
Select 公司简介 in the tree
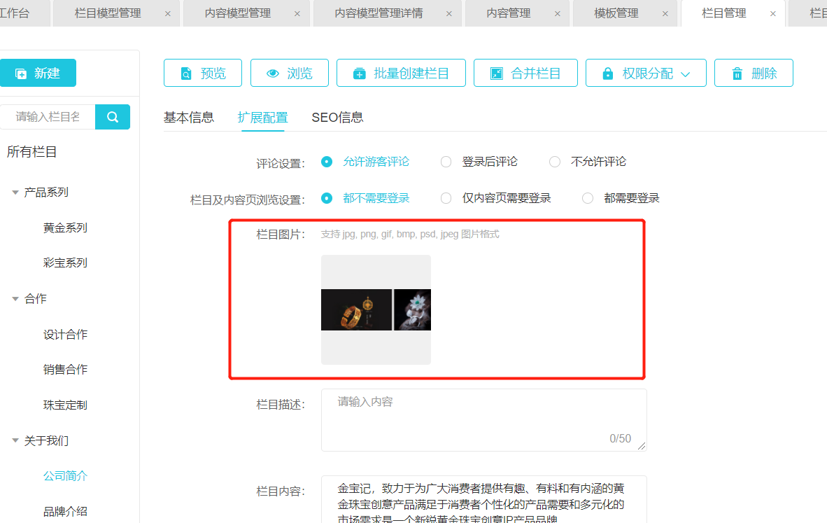pyautogui.click(x=65, y=476)
